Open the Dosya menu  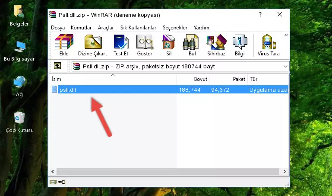(x=58, y=28)
